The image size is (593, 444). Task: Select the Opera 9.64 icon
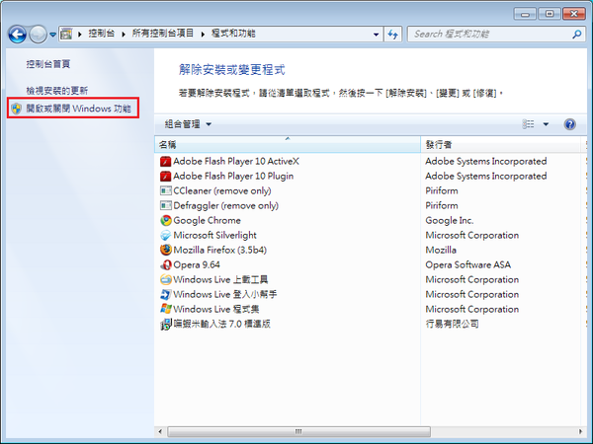point(165,265)
